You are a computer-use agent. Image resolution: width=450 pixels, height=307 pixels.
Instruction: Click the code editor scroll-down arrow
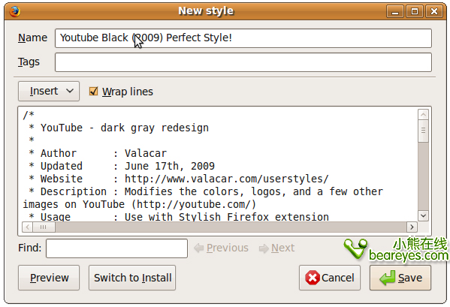tap(423, 215)
